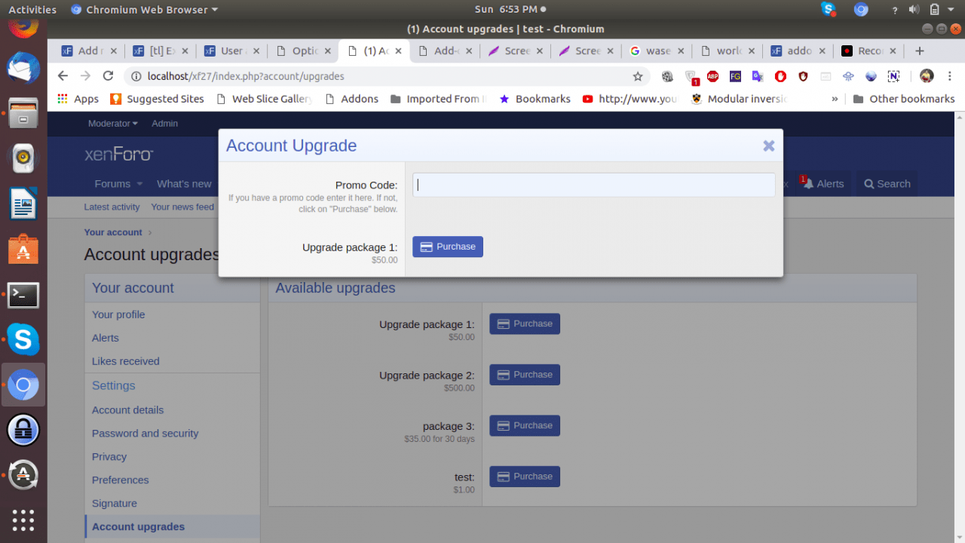This screenshot has height=543, width=965.
Task: Purchase the package 3 upgrade
Action: pyautogui.click(x=525, y=425)
